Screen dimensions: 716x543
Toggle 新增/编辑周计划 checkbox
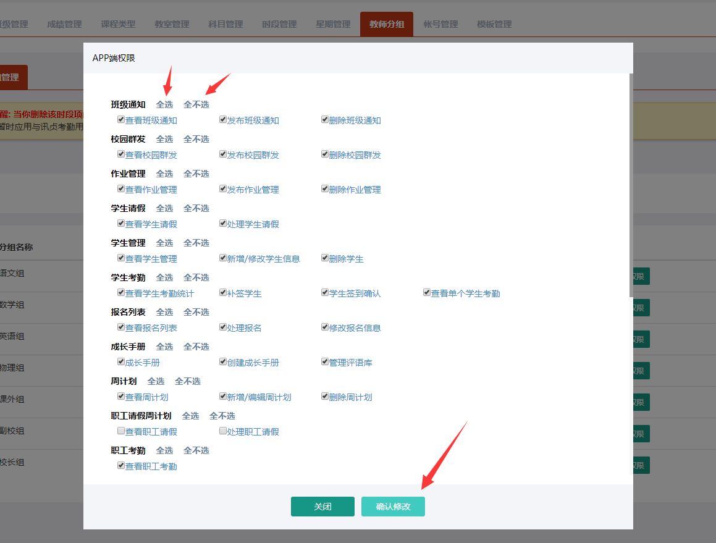coord(223,397)
